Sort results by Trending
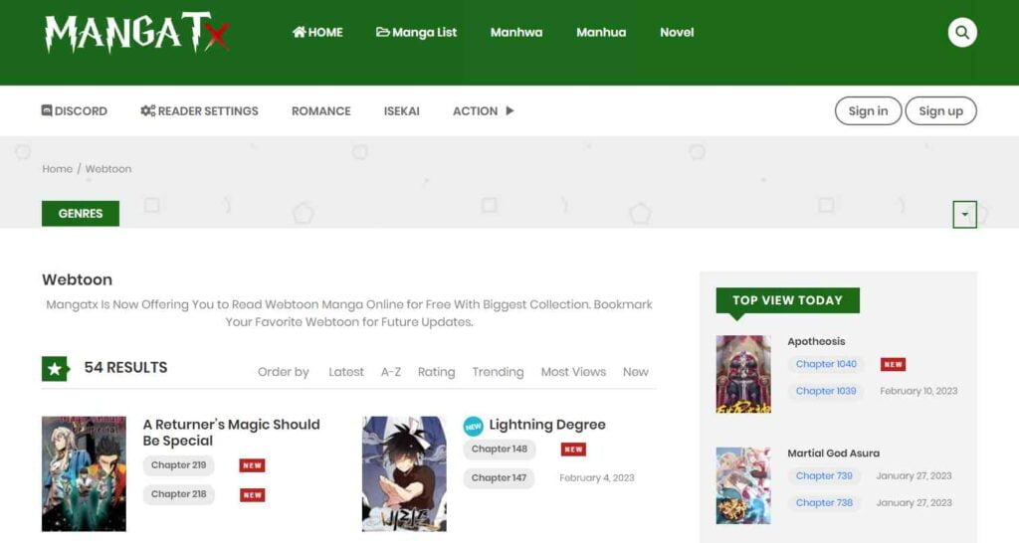Viewport: 1019px width, 543px height. pos(498,372)
